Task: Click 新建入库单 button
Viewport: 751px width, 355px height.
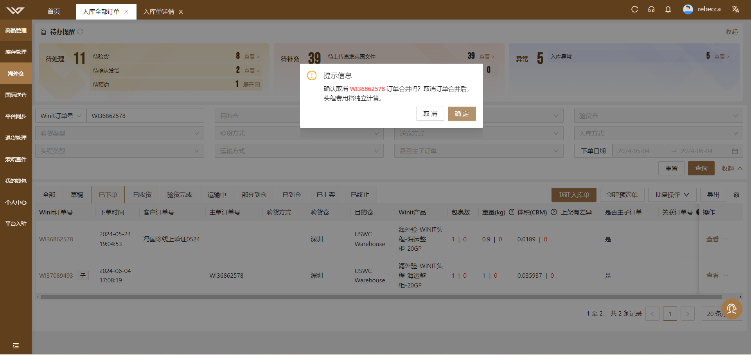Action: [574, 194]
